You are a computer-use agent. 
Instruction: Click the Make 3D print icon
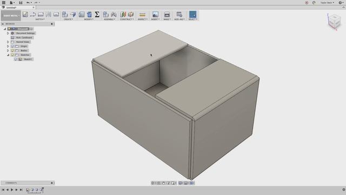coord(167,15)
